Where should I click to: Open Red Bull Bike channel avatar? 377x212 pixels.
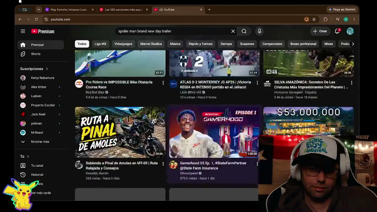[x=79, y=84]
